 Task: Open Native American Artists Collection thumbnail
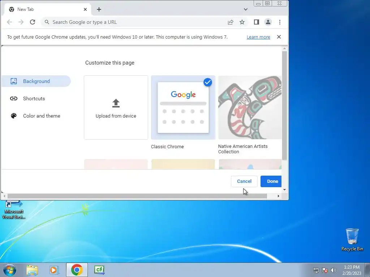click(x=250, y=107)
